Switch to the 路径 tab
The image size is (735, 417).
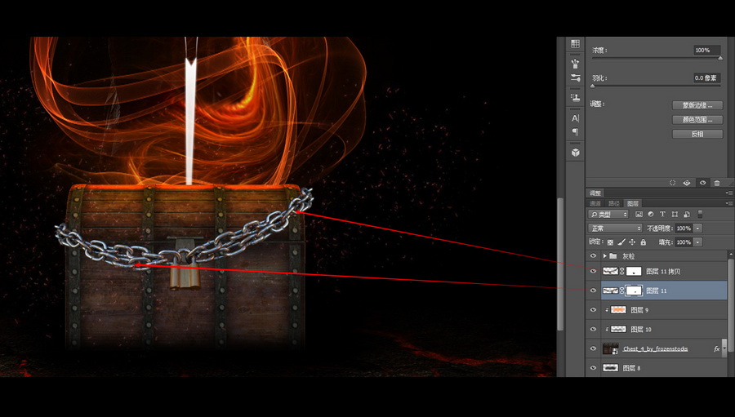pyautogui.click(x=613, y=203)
